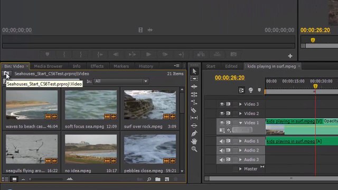Viewport: 338px width, 190px height.
Task: Switch Project panel to List view
Action: point(5,179)
